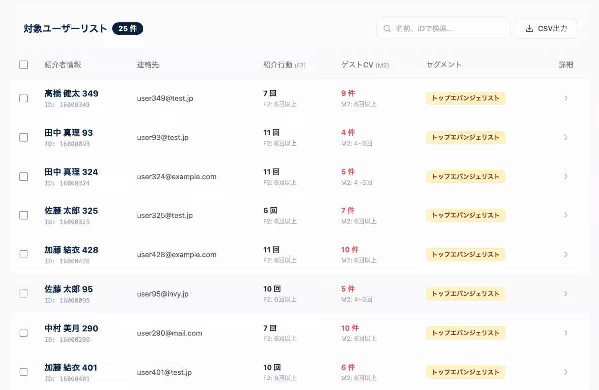
Task: Click email user349@test.jp
Action: click(165, 98)
